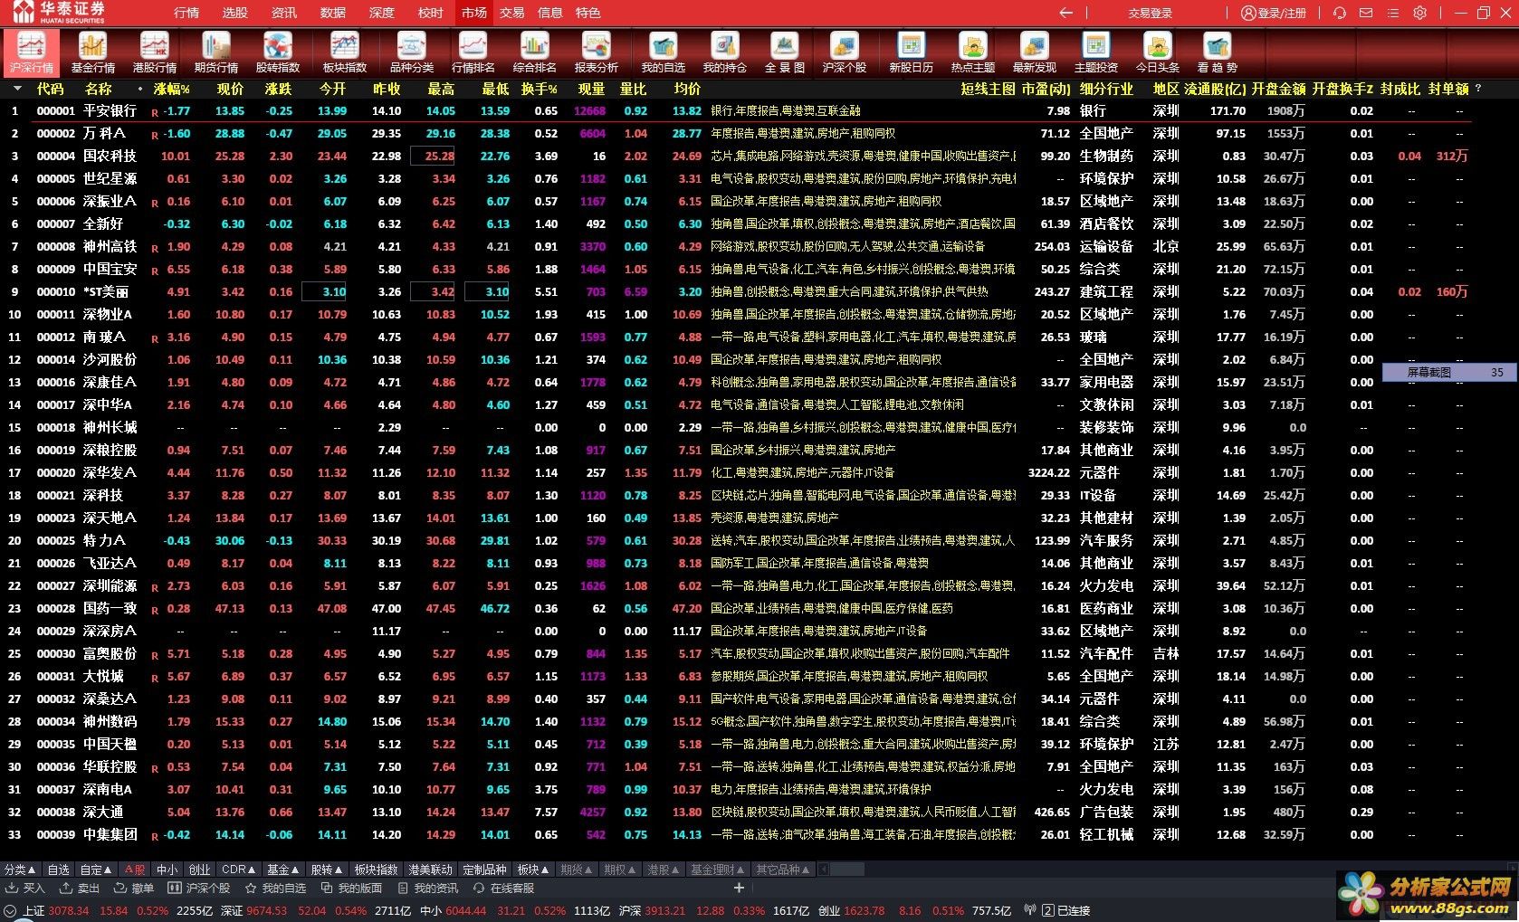Image resolution: width=1519 pixels, height=922 pixels.
Task: Open the 沪深个股 toolbar icon
Action: (845, 52)
